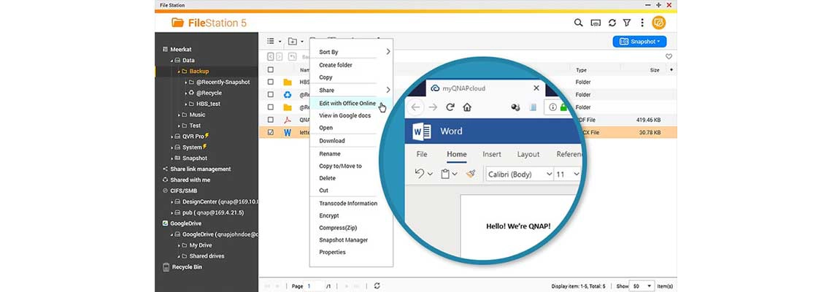This screenshot has width=832, height=292.
Task: Expand the My Drive tree node
Action: [180, 245]
